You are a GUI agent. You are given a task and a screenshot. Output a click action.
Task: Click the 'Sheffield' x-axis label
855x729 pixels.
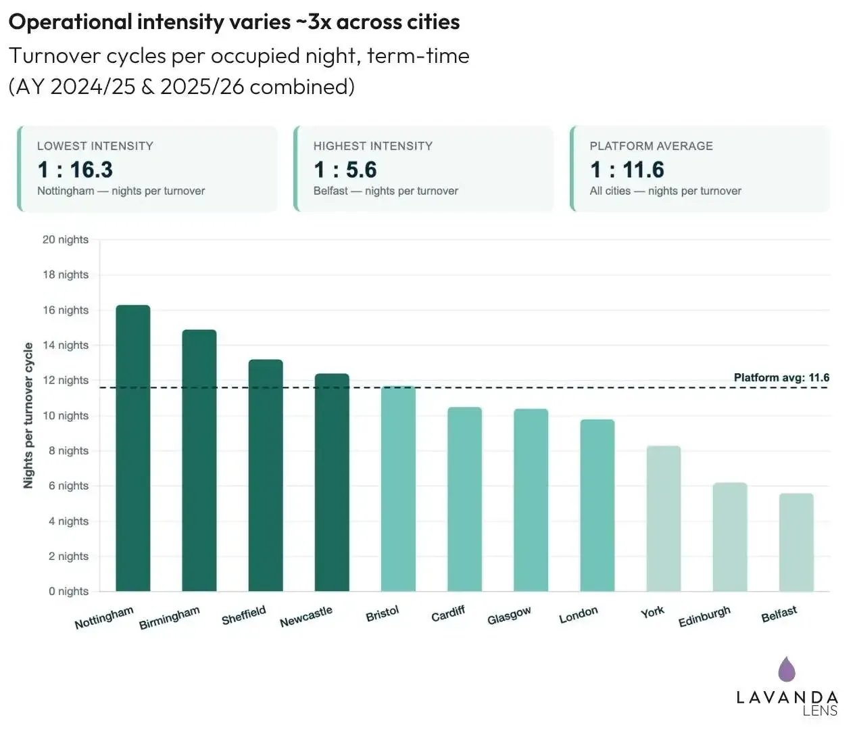[244, 615]
